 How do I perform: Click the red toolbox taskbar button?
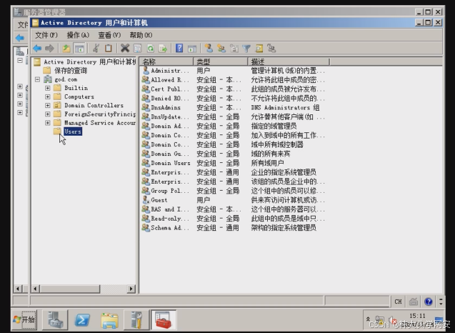coord(164,320)
